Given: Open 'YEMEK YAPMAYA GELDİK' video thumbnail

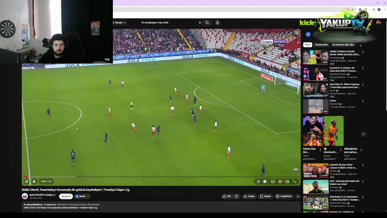Looking at the screenshot, I should (x=316, y=57).
